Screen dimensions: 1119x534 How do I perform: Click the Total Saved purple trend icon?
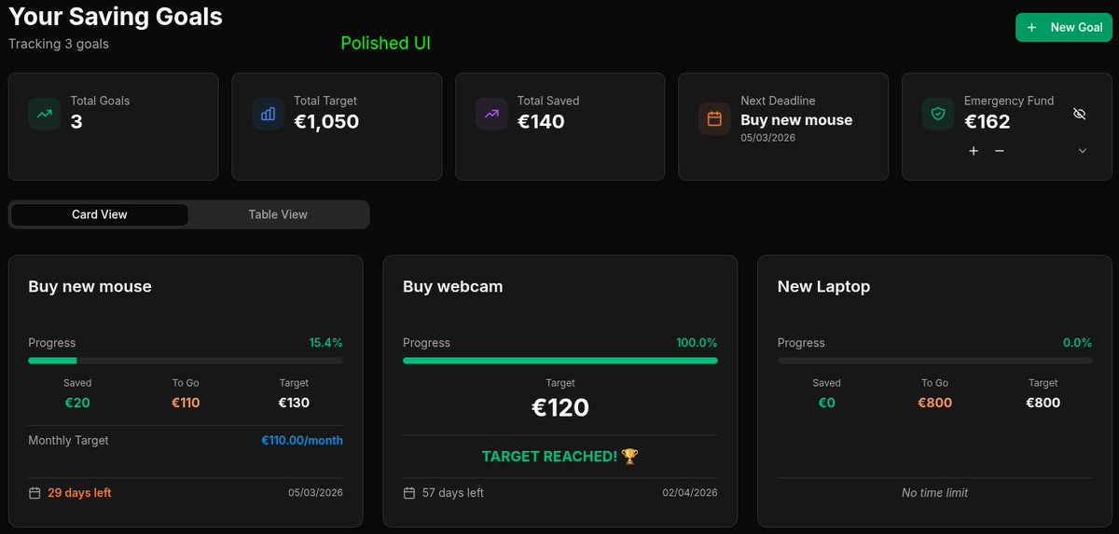[491, 114]
